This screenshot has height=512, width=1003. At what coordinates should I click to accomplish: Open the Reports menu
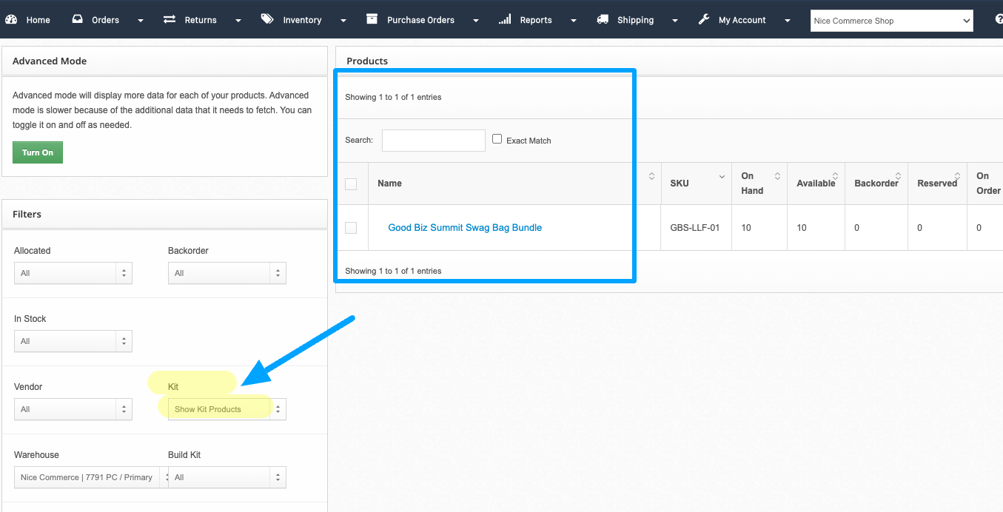coord(537,20)
